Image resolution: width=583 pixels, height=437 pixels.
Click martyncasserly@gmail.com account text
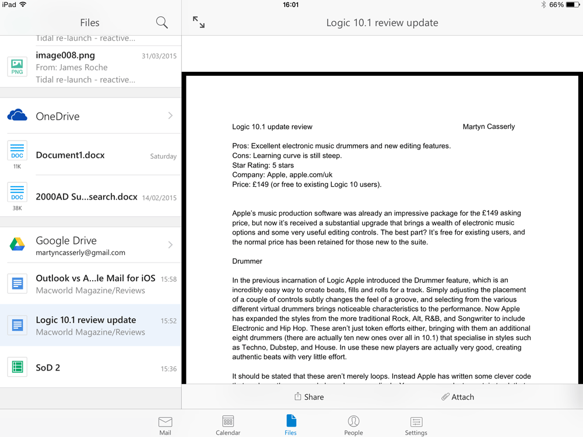(x=80, y=253)
